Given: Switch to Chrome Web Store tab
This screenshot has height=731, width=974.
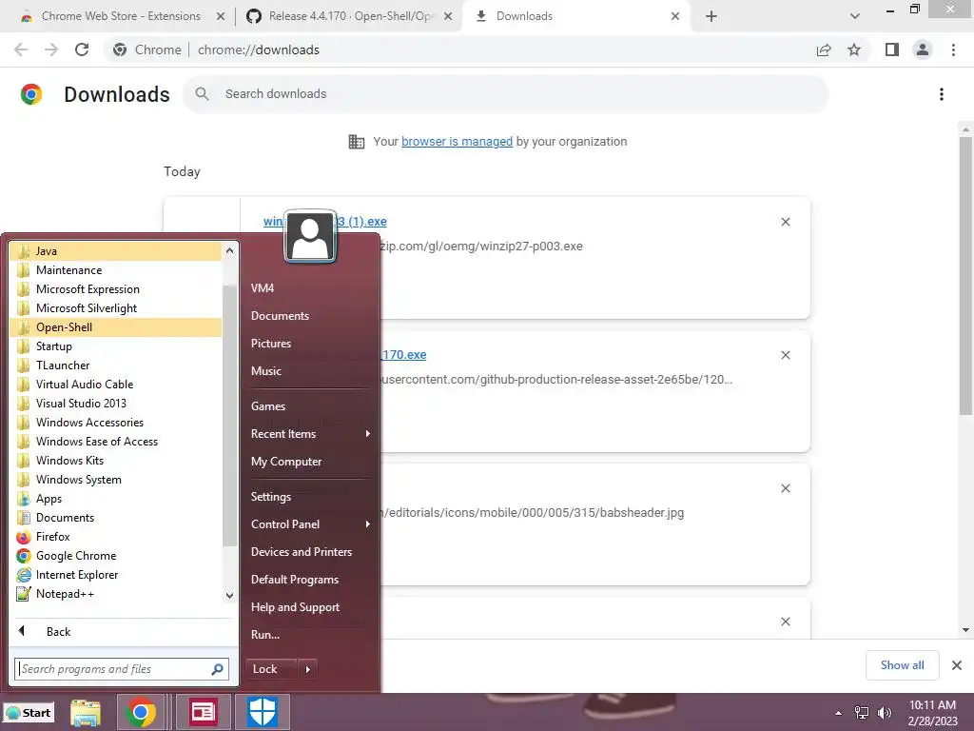Looking at the screenshot, I should [121, 16].
